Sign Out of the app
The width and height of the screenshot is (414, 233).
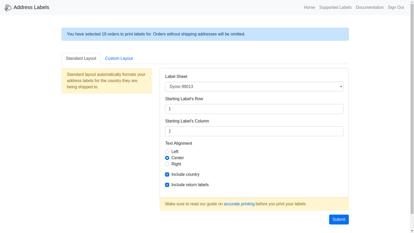coord(396,7)
